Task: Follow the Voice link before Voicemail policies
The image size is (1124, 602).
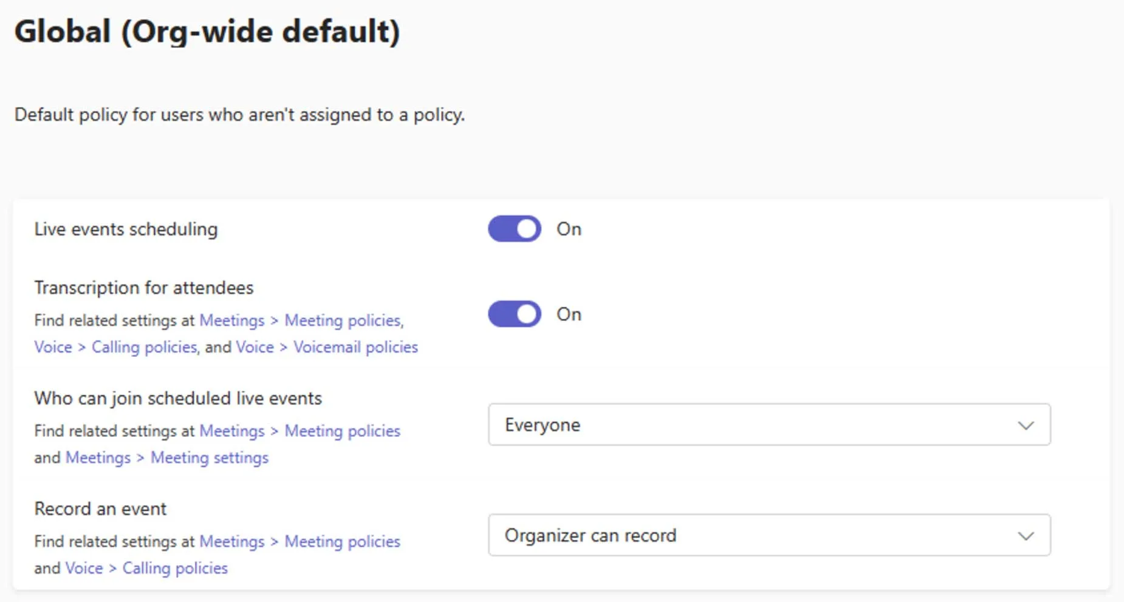Action: click(x=255, y=347)
